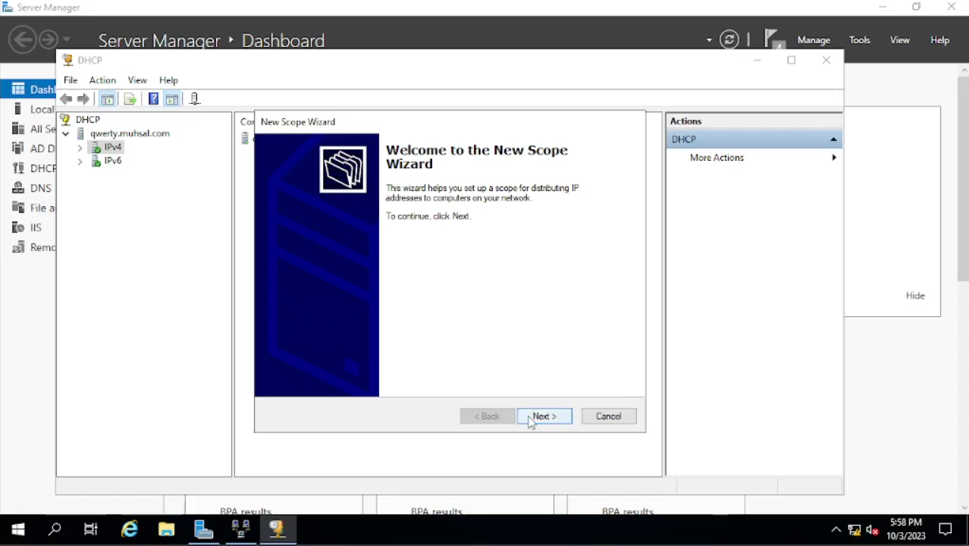
Task: Click the Show/Hide Console Tree toolbar icon
Action: (x=108, y=99)
